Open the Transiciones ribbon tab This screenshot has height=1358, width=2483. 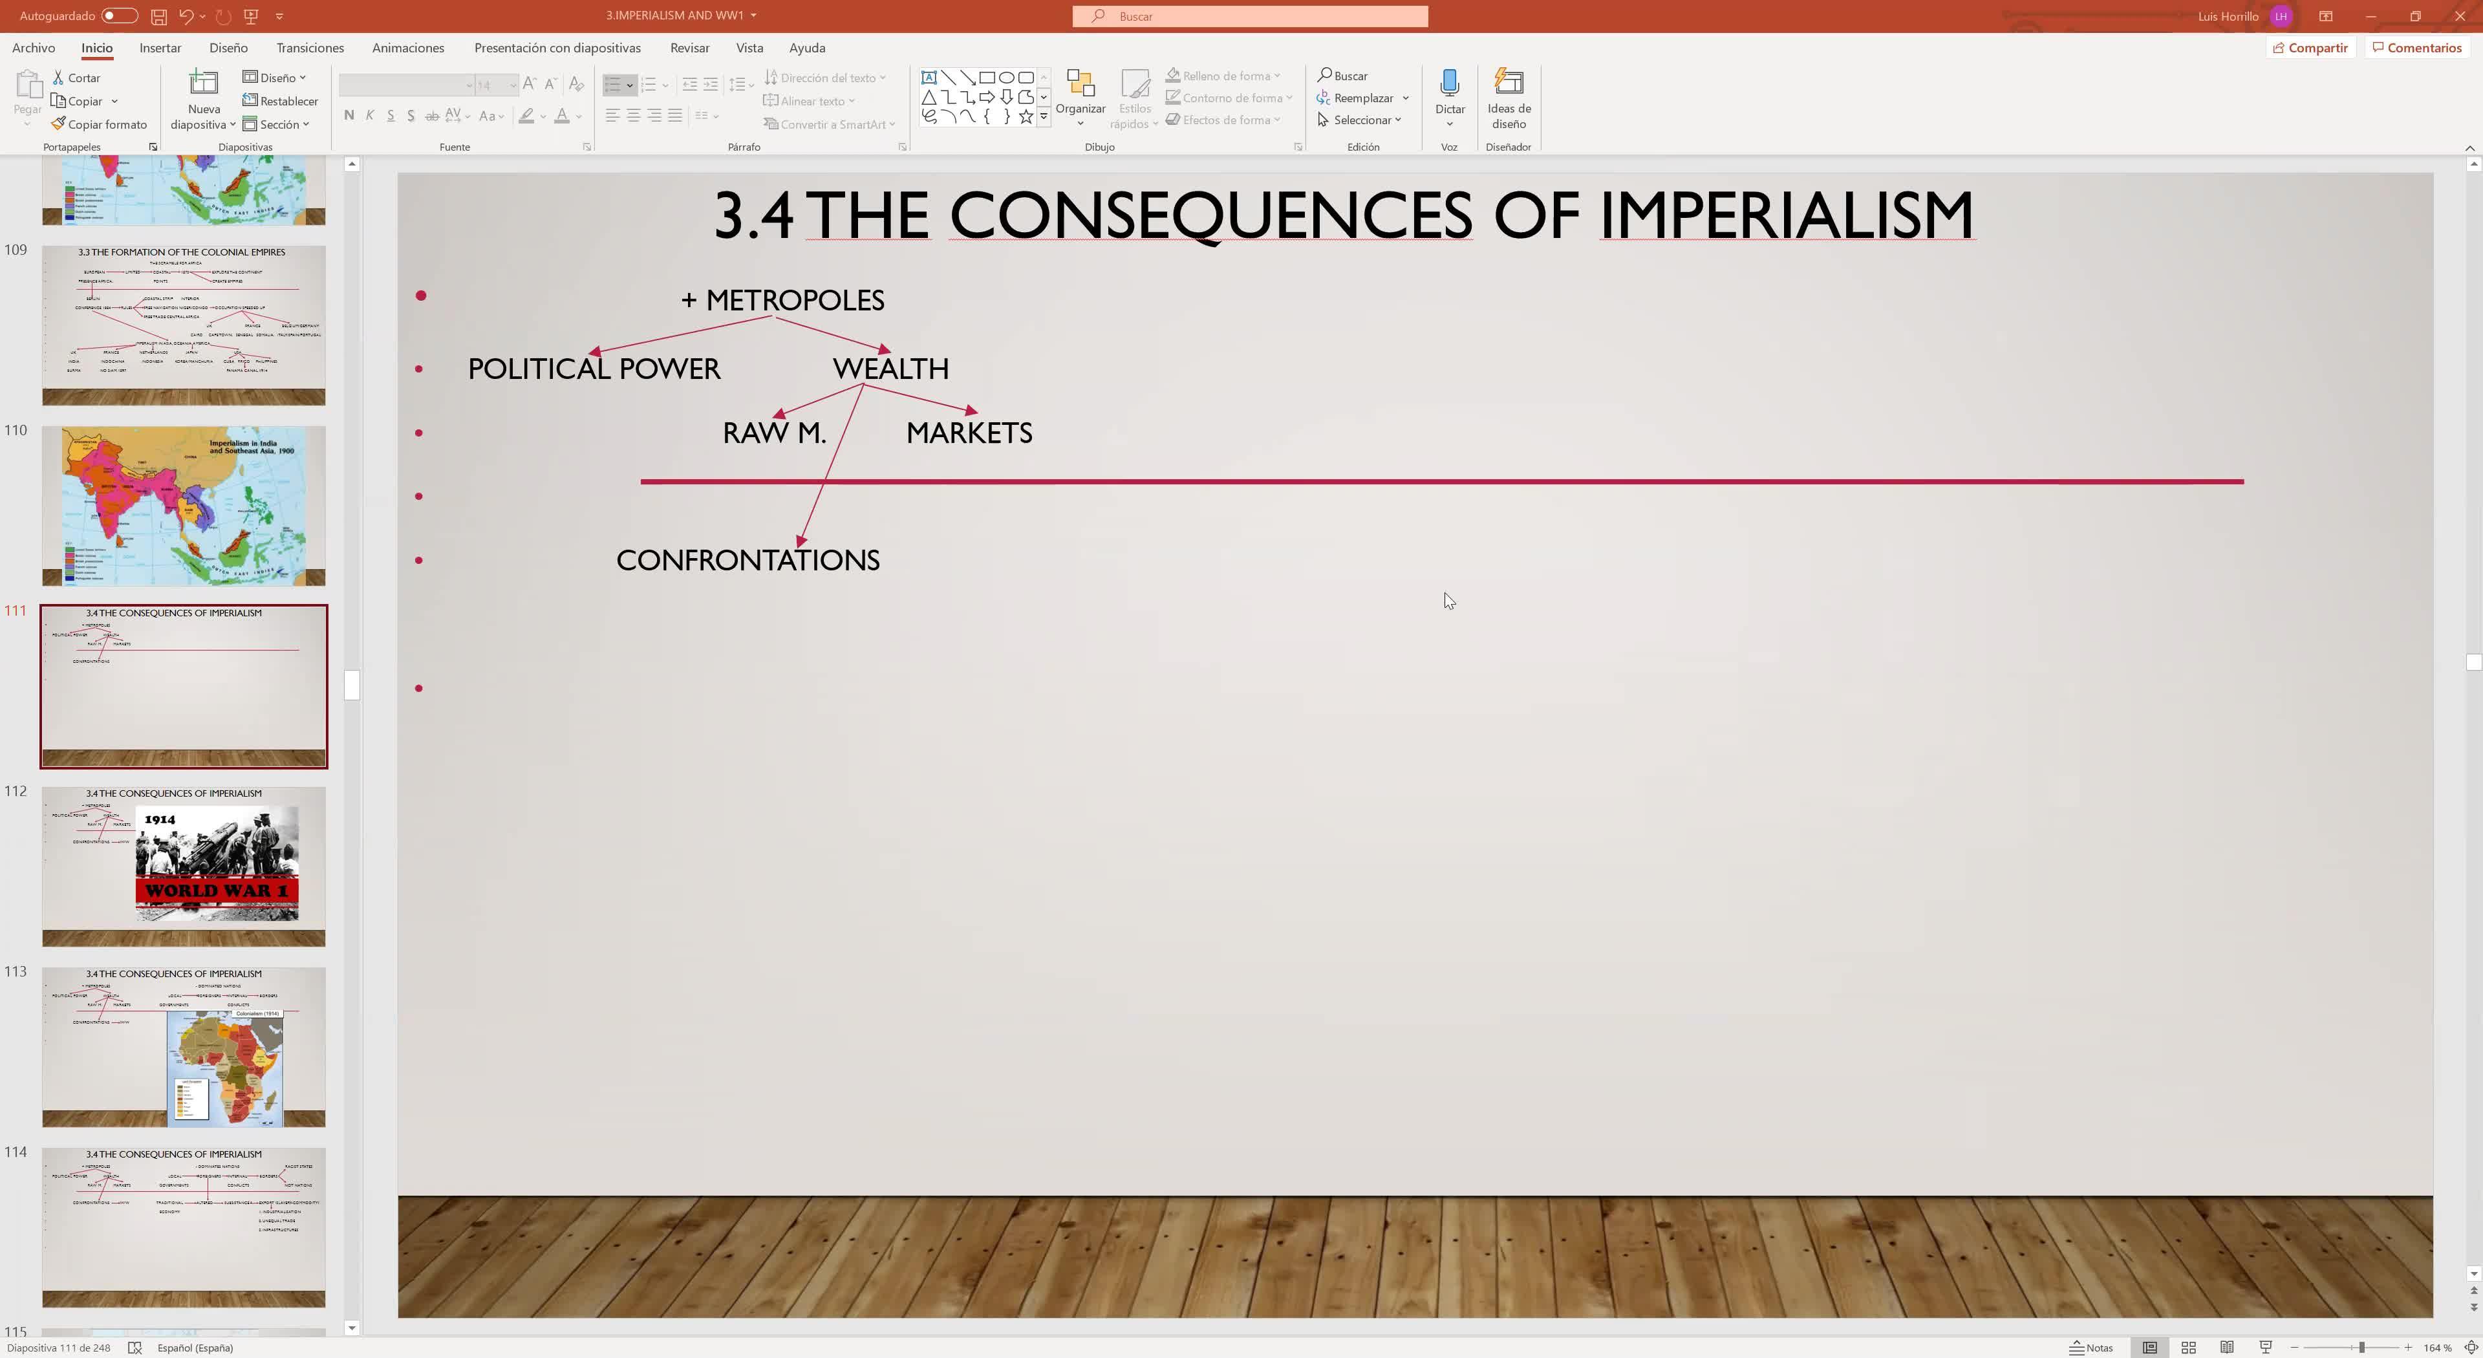click(x=310, y=48)
